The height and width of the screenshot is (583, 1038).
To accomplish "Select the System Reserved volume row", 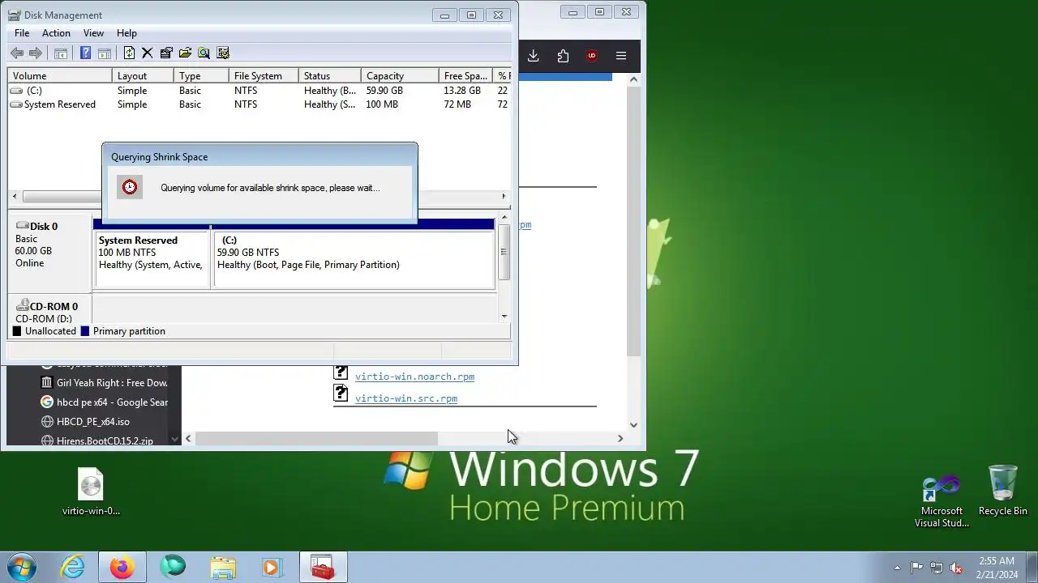I will pos(259,104).
